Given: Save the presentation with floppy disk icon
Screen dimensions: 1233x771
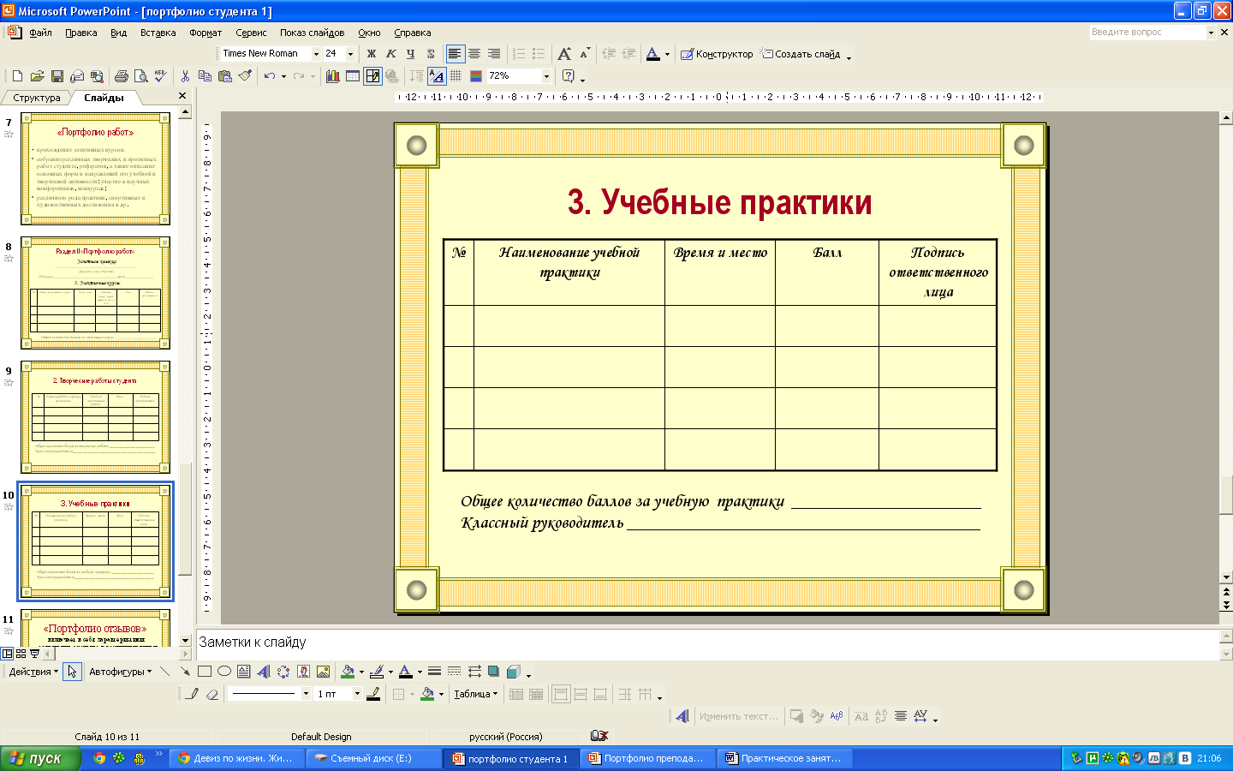Looking at the screenshot, I should pyautogui.click(x=57, y=76).
